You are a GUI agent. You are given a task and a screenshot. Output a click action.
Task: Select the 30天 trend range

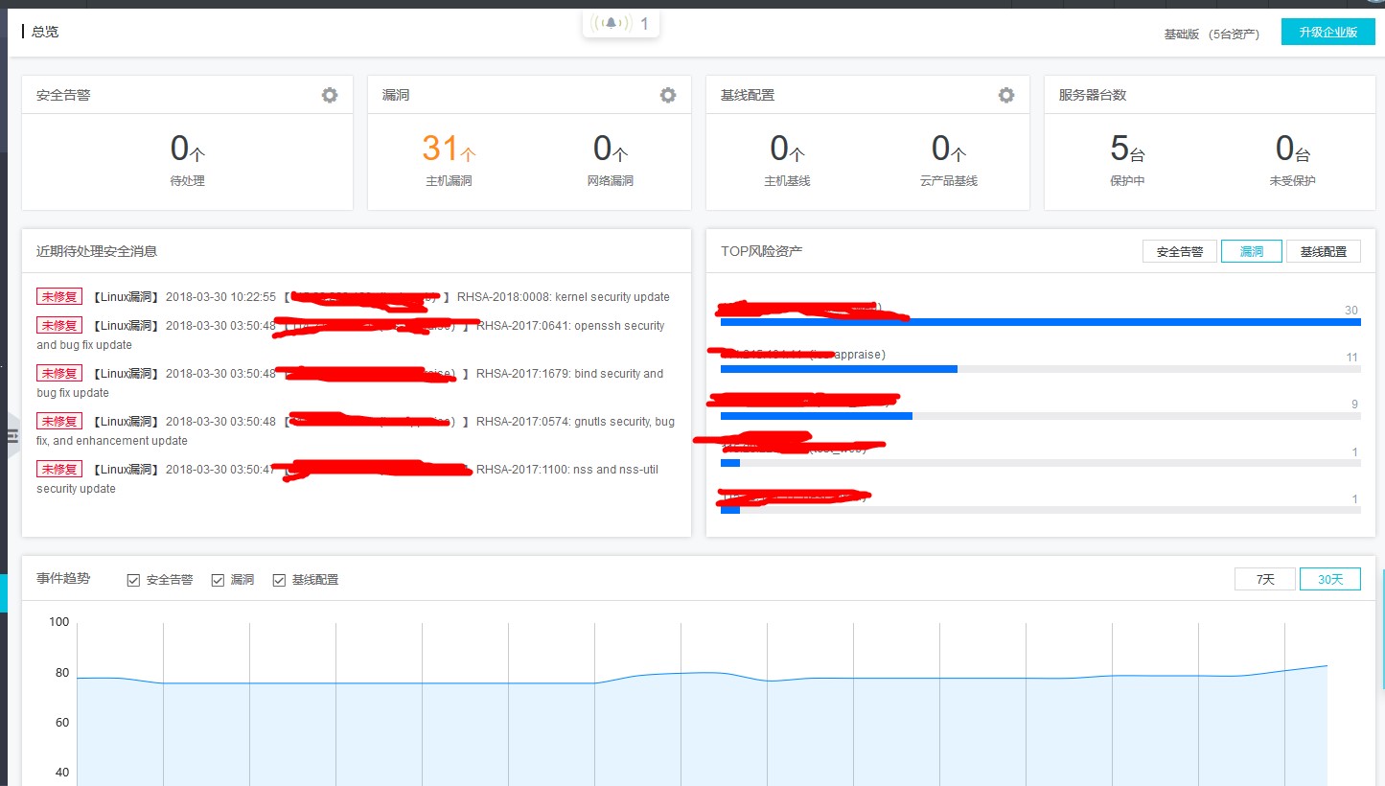[1329, 580]
